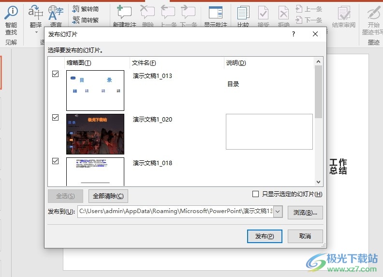
Task: Click the 缩略图(T) column header
Action: [97, 63]
